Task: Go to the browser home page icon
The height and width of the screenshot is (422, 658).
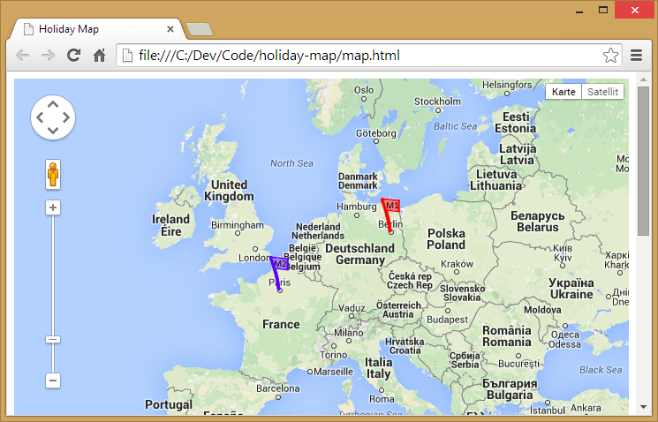Action: coord(100,56)
